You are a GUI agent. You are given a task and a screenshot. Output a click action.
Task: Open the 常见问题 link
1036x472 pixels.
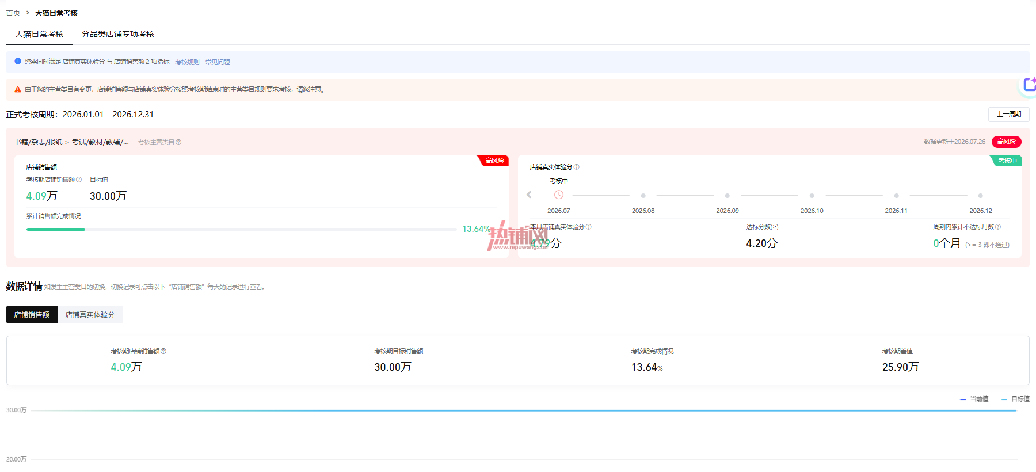point(218,62)
